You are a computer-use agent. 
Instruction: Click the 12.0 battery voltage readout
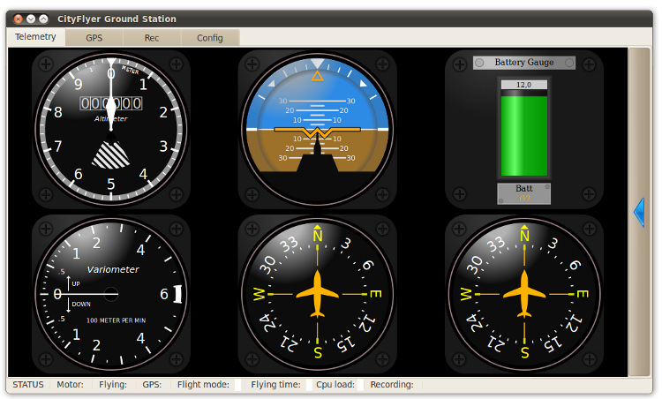(x=523, y=85)
